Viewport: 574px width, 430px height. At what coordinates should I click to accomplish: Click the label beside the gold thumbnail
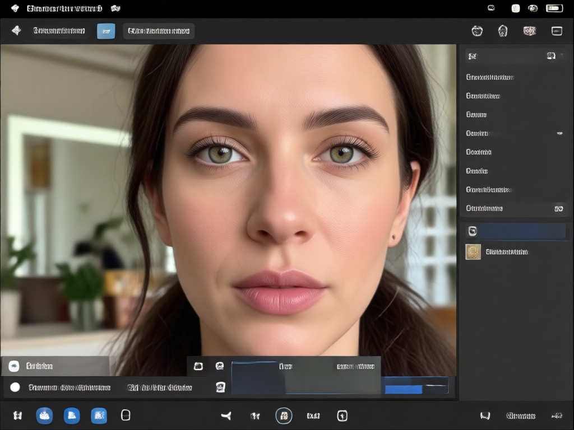click(x=507, y=252)
